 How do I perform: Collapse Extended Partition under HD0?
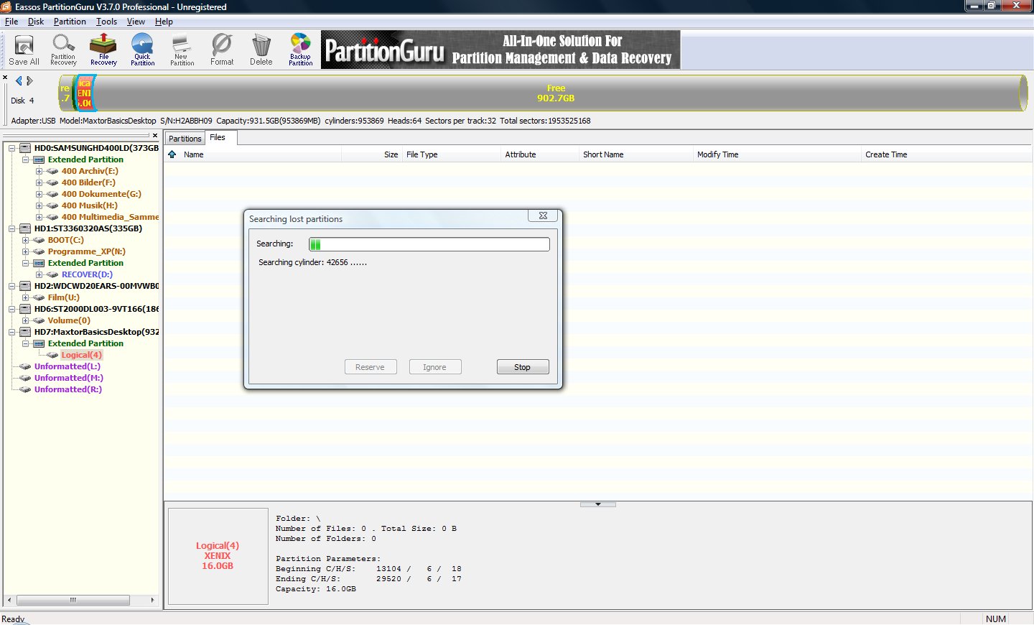(25, 159)
